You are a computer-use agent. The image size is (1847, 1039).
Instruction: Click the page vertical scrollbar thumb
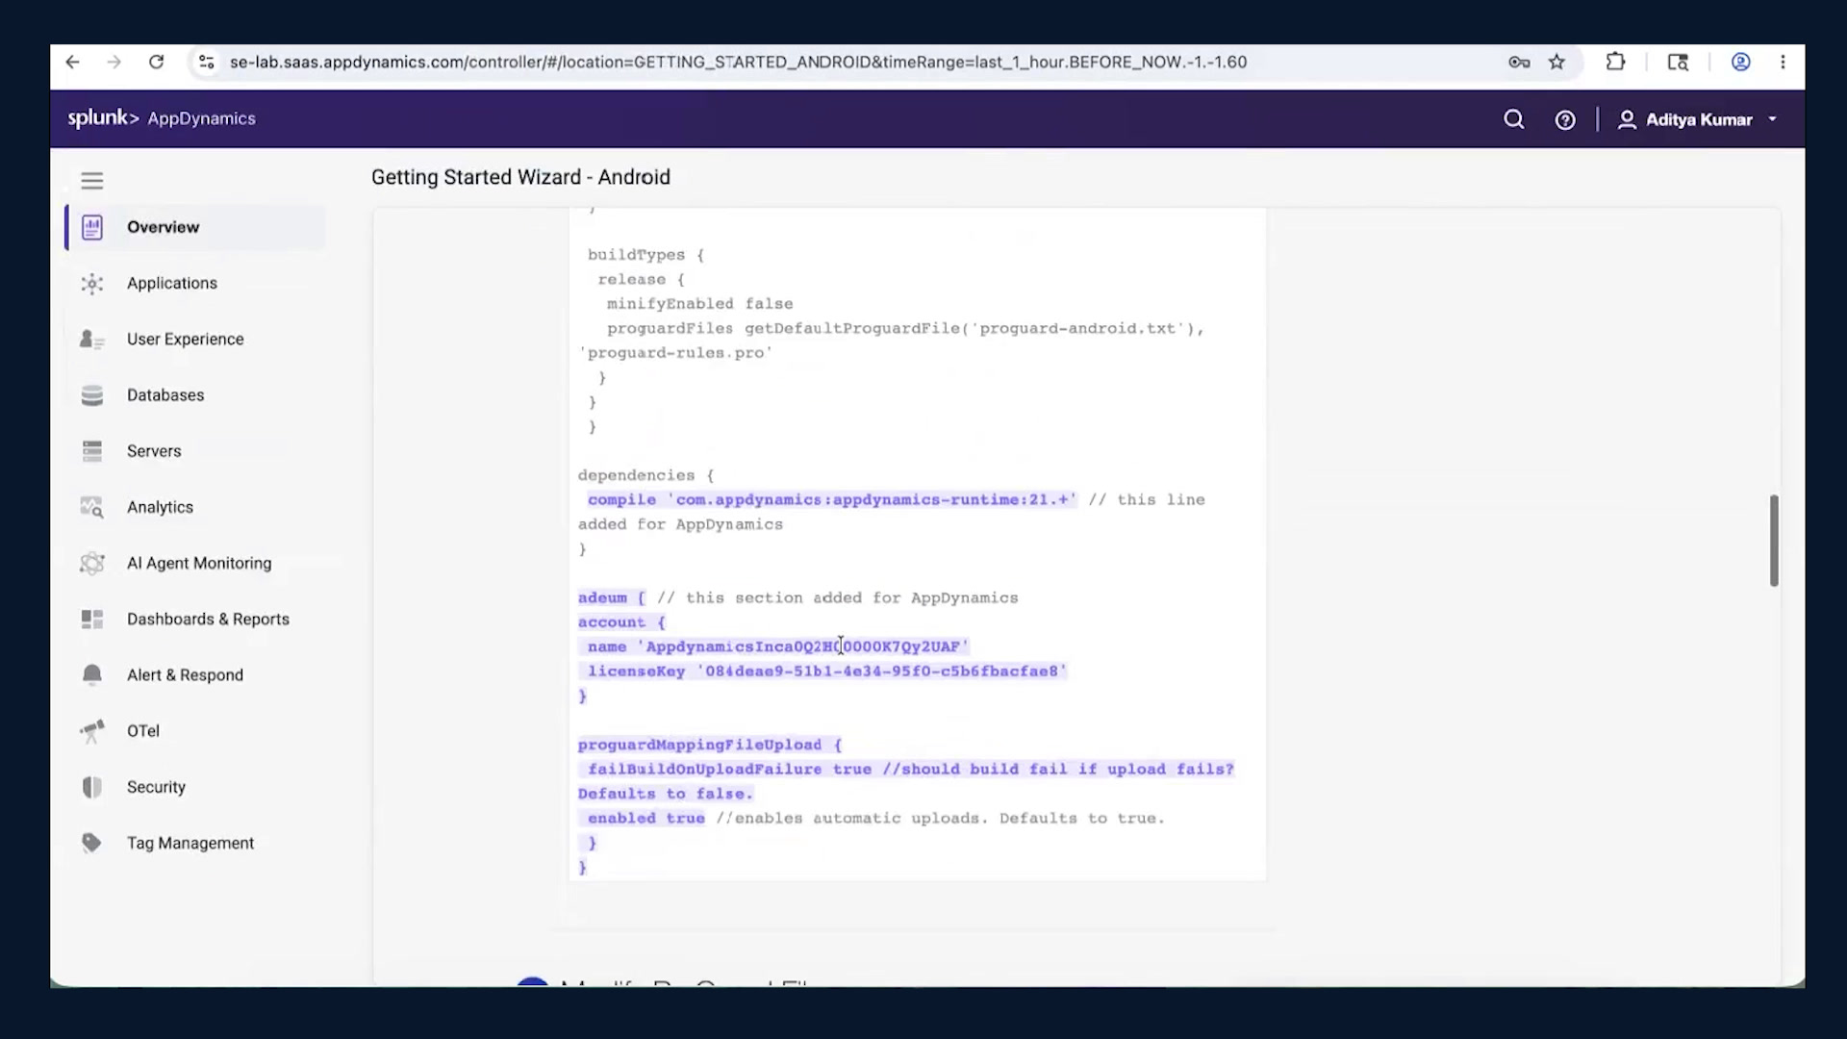point(1774,541)
